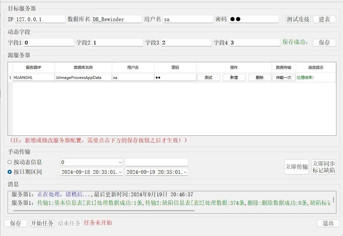Click the 数据传输 column header
This screenshot has width=343, height=236.
[x=284, y=68]
